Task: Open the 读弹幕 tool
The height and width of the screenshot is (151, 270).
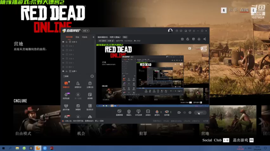Action: pos(90,96)
